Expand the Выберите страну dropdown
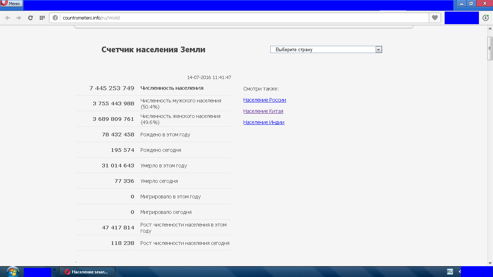 tap(323, 50)
